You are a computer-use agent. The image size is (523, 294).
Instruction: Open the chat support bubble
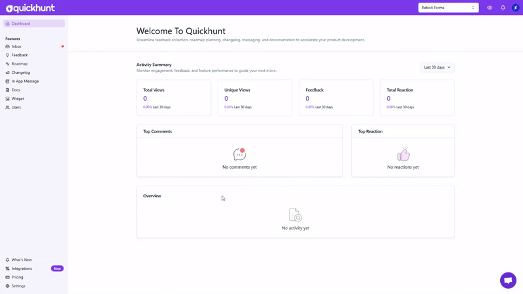tap(508, 280)
